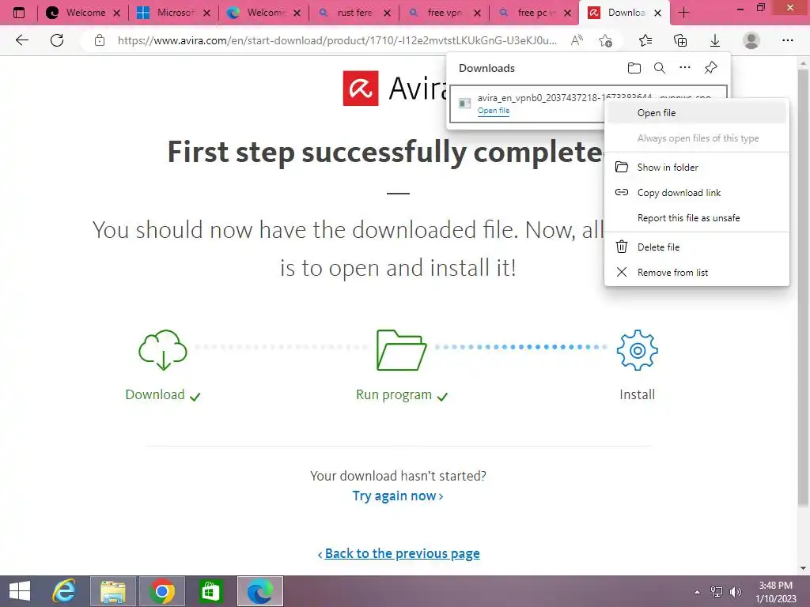Pin the Downloads panel
Image resolution: width=810 pixels, height=607 pixels.
point(711,68)
